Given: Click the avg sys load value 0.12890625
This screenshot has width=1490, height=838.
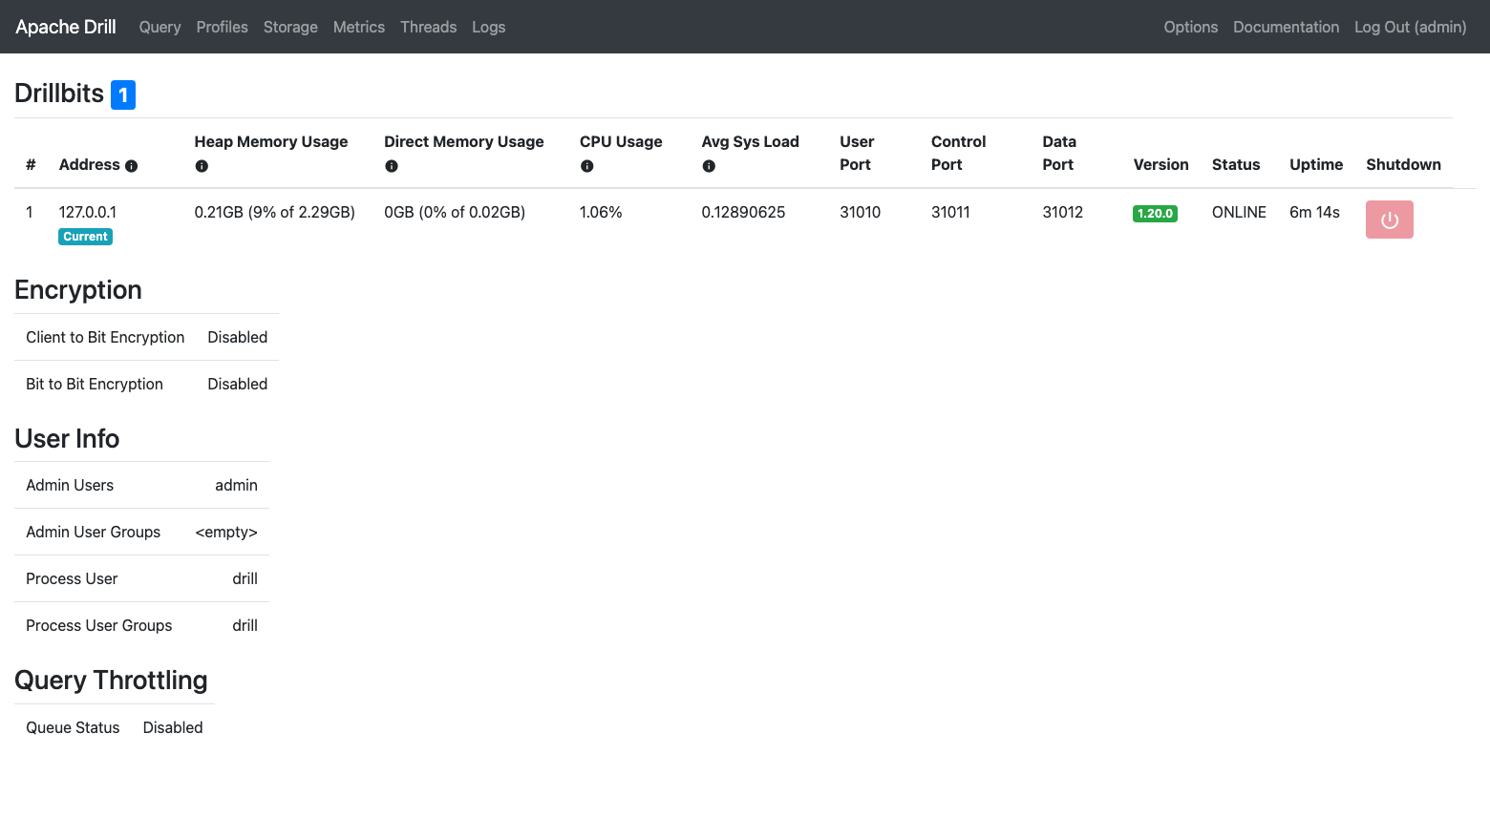Looking at the screenshot, I should point(744,212).
